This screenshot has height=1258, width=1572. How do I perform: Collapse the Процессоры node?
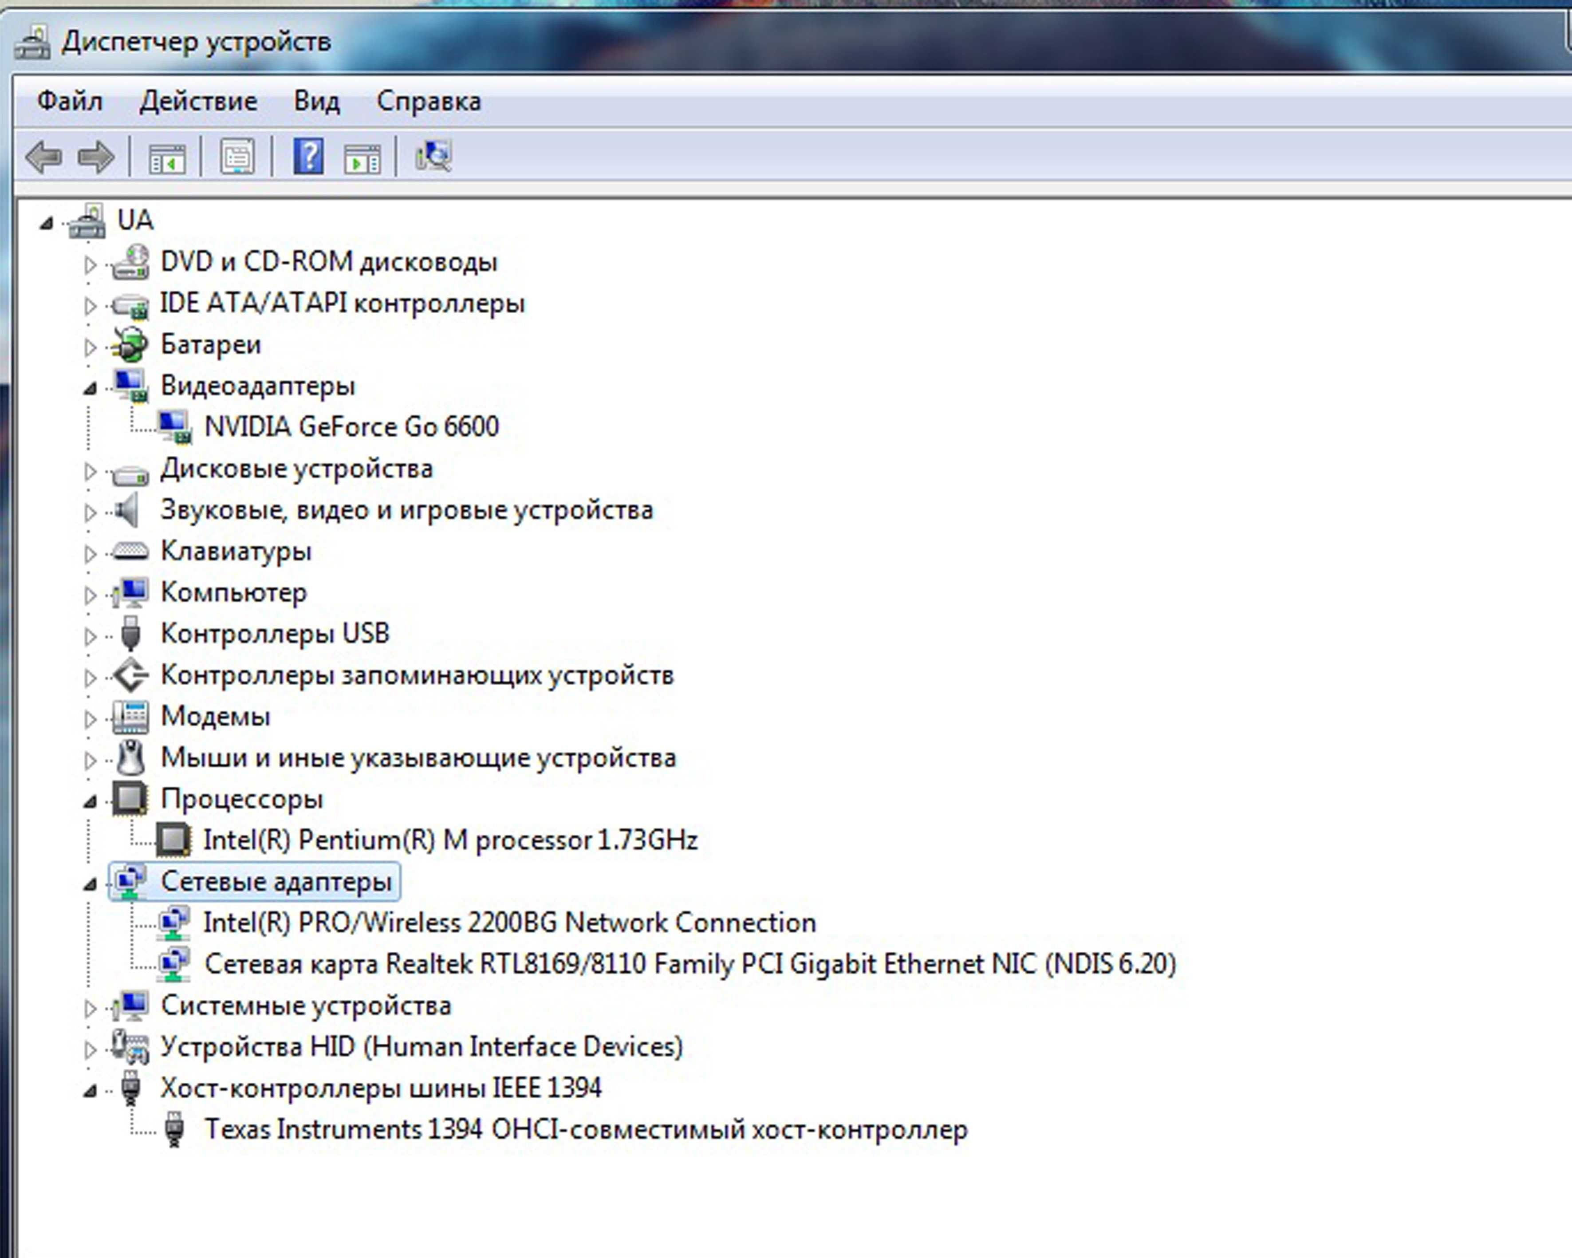tap(90, 802)
